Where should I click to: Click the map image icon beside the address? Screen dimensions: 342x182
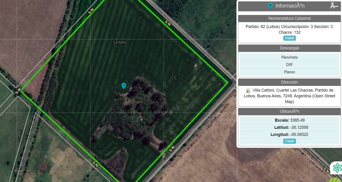[x=248, y=91]
